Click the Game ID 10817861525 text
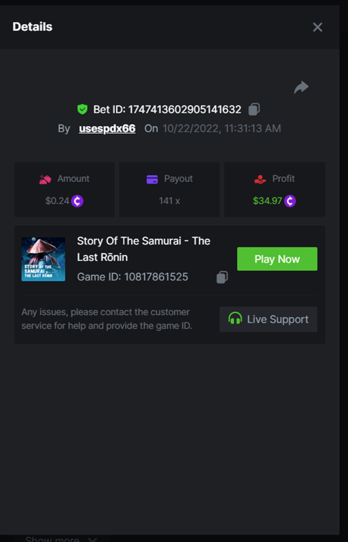Viewport: 348px width, 542px height. tap(133, 277)
